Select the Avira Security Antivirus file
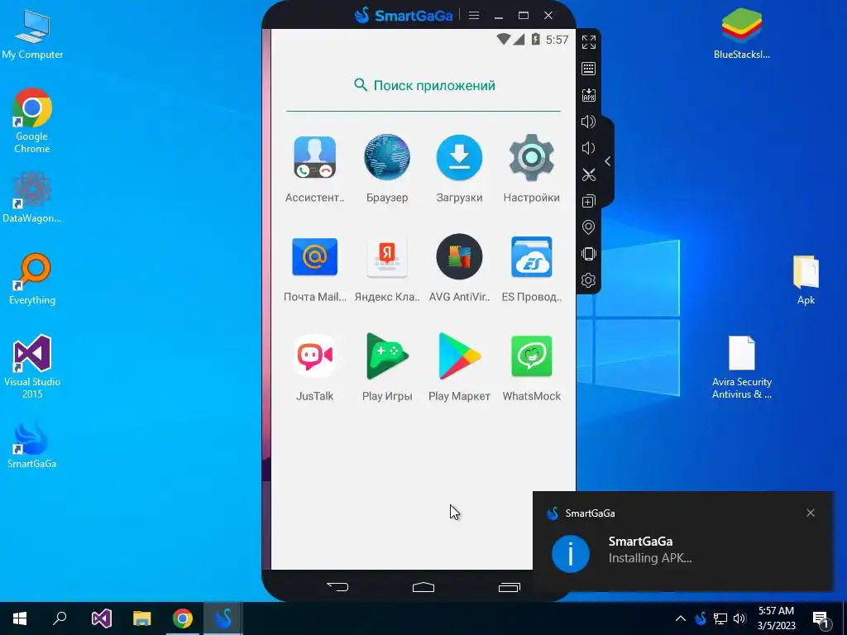The height and width of the screenshot is (635, 847). click(x=742, y=367)
